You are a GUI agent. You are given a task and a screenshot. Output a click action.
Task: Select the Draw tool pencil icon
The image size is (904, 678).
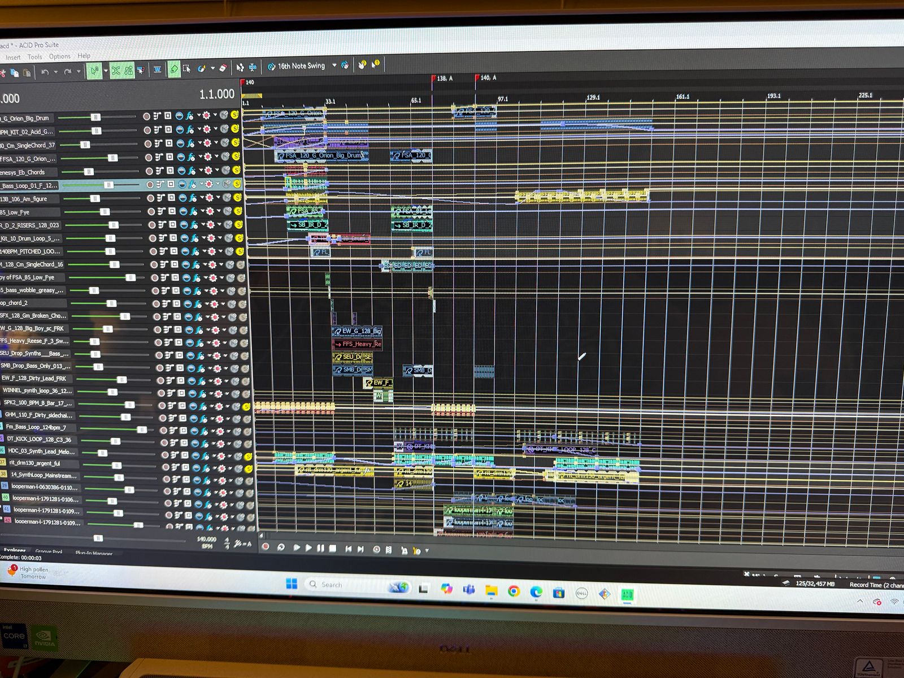pyautogui.click(x=174, y=69)
